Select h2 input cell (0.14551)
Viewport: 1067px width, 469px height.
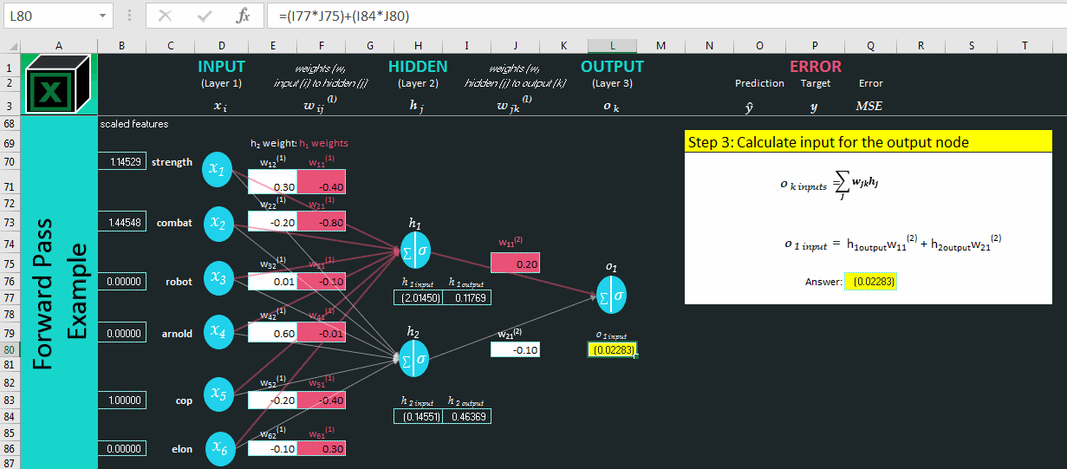click(x=418, y=417)
